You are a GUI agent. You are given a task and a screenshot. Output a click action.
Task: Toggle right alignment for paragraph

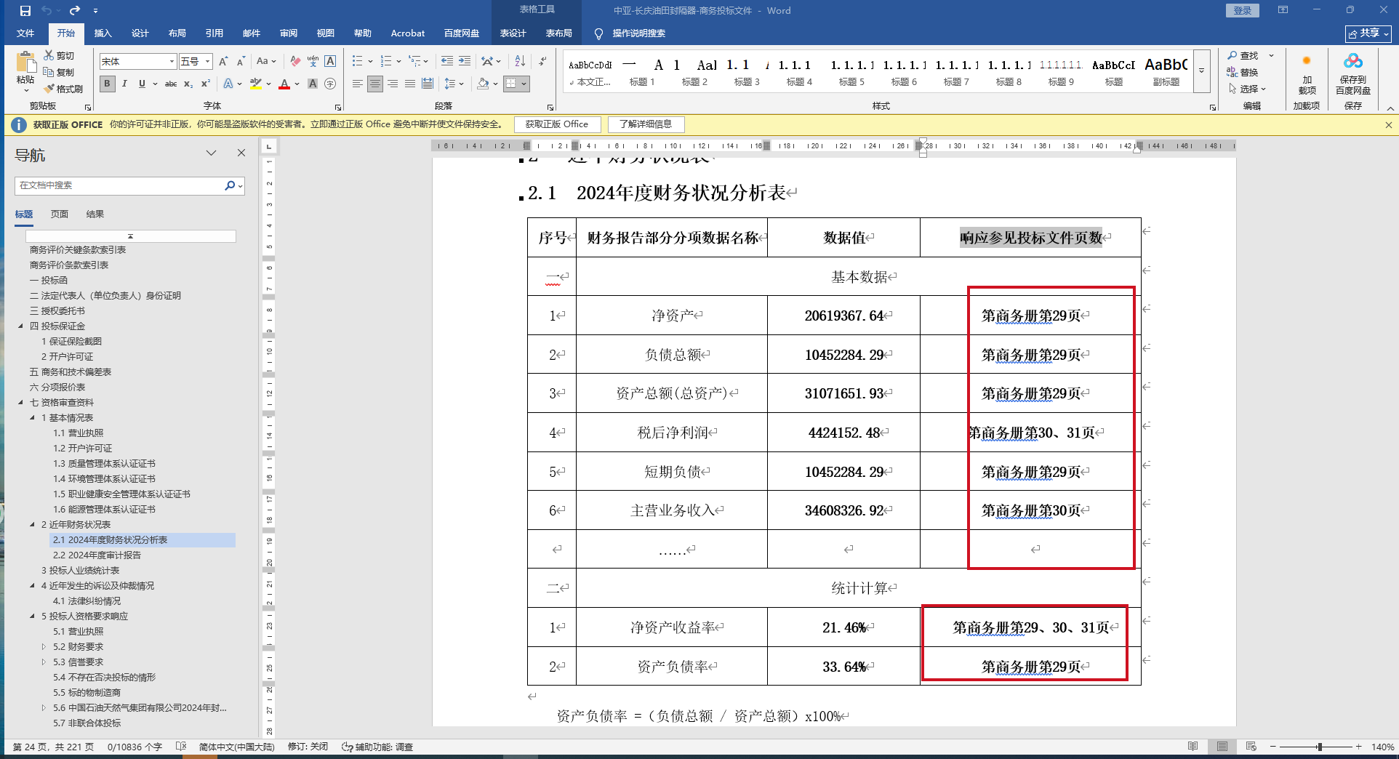click(393, 84)
